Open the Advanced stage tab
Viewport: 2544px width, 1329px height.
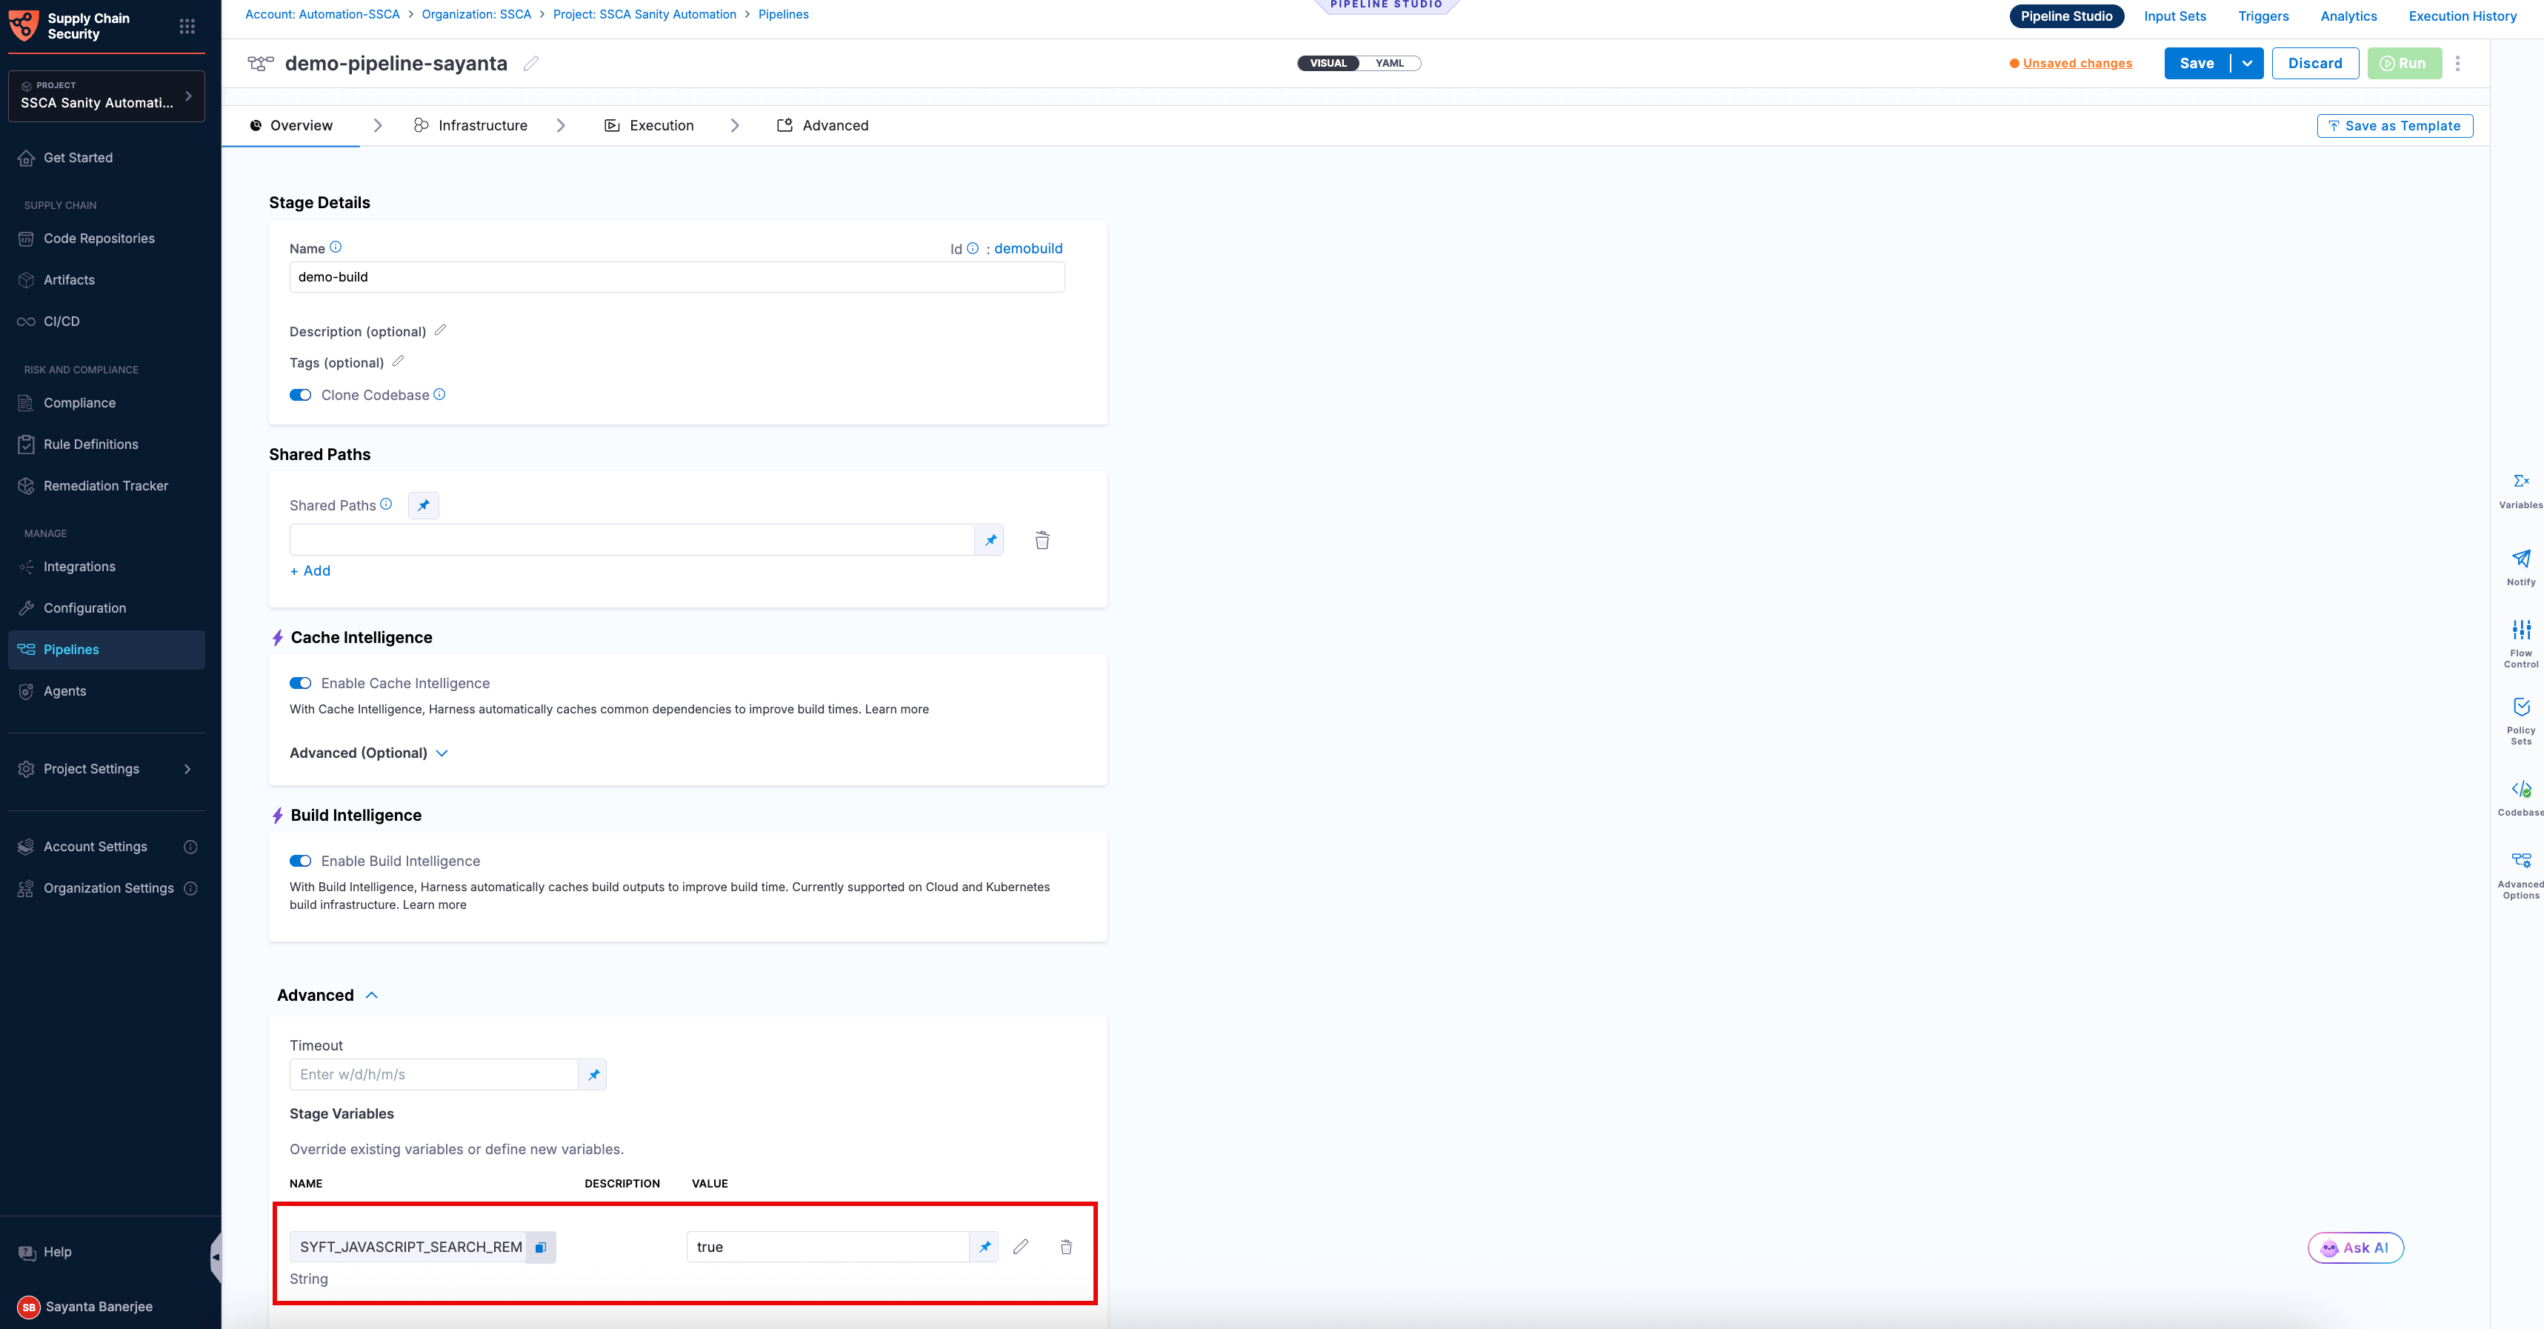click(822, 125)
